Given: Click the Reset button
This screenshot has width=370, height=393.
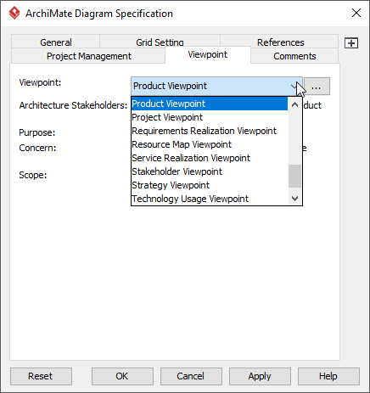Looking at the screenshot, I should click(x=41, y=376).
